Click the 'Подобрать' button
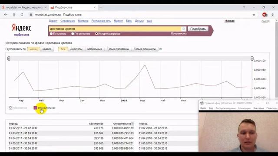 click(x=198, y=29)
